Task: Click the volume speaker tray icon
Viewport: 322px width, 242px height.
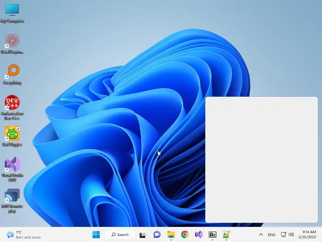Action: 291,234
